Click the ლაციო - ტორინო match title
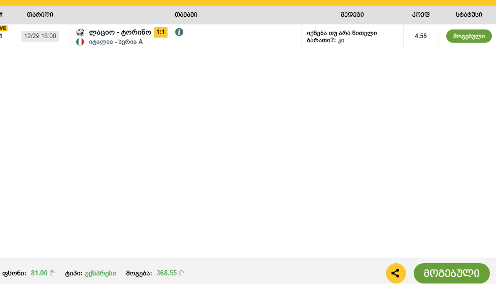 tap(120, 33)
